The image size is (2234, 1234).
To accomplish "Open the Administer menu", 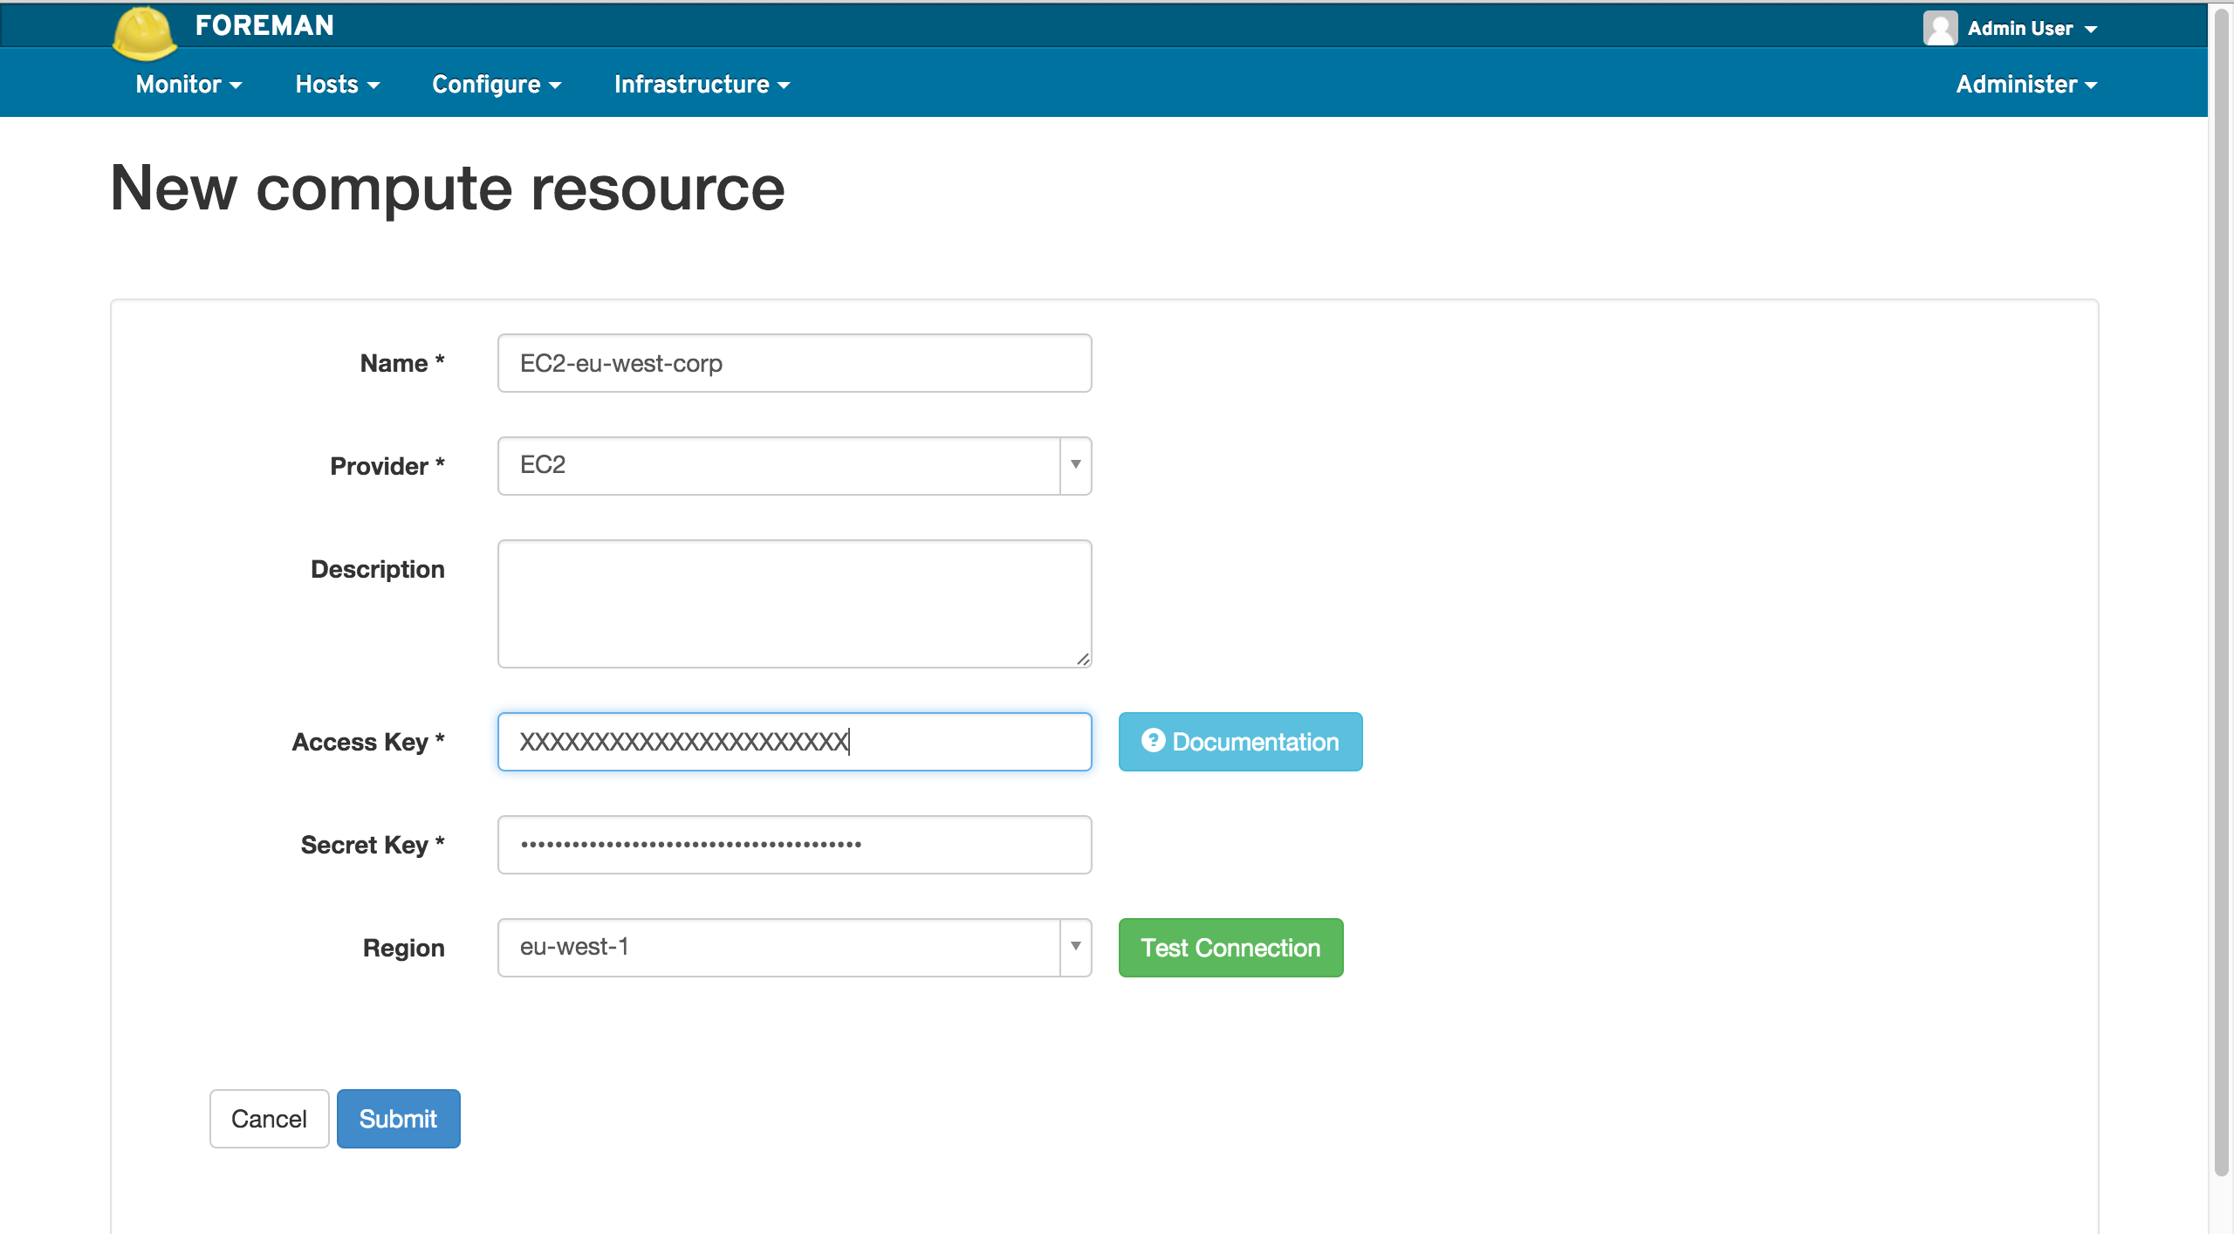I will (x=2025, y=84).
